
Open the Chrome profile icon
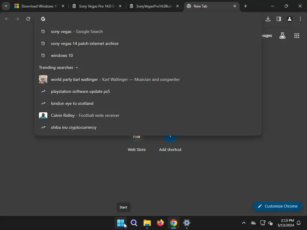[x=290, y=19]
